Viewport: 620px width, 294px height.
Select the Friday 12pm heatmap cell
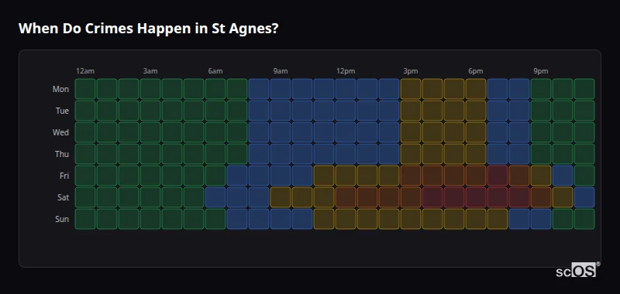pyautogui.click(x=346, y=176)
